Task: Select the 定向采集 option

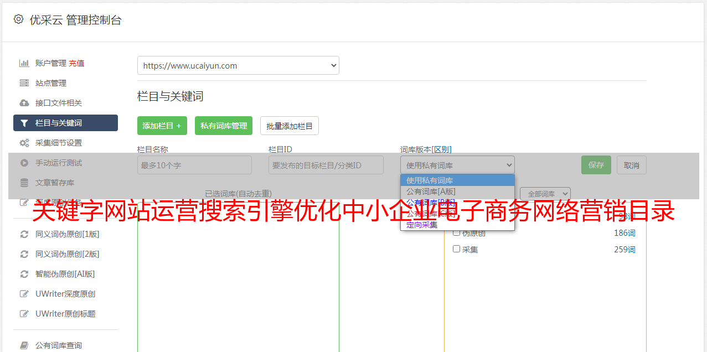Action: point(457,225)
